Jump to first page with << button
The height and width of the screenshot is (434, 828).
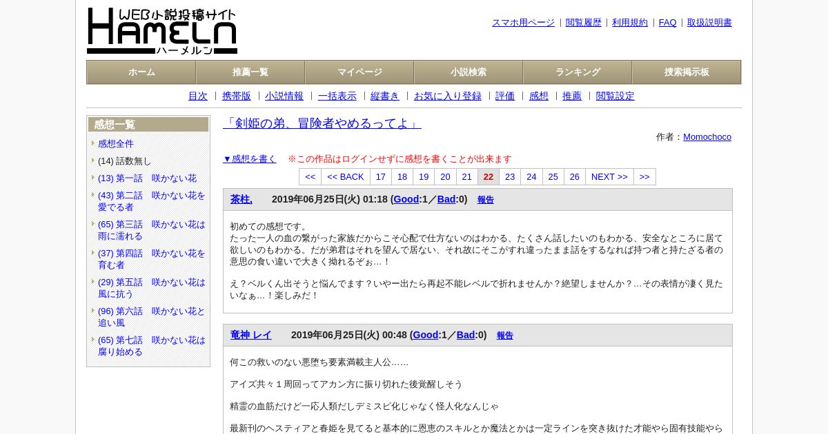pyautogui.click(x=310, y=177)
